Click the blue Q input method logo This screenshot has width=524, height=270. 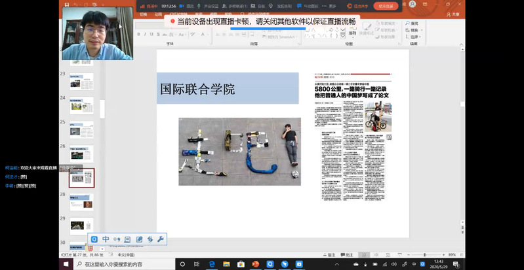94,239
